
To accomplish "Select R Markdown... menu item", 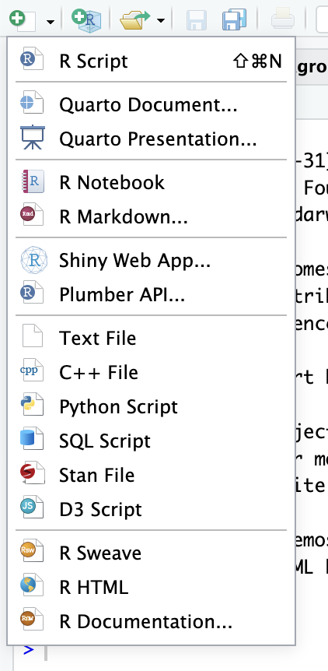I will coord(152,217).
